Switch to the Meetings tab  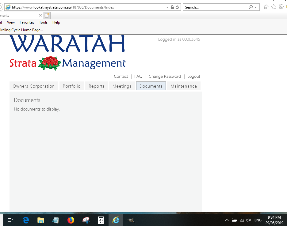(122, 86)
